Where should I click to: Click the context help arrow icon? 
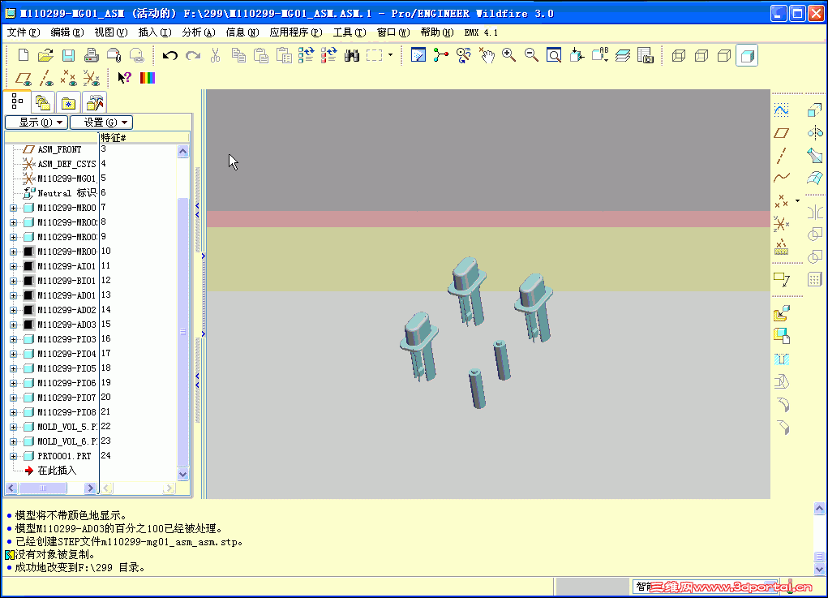(125, 78)
